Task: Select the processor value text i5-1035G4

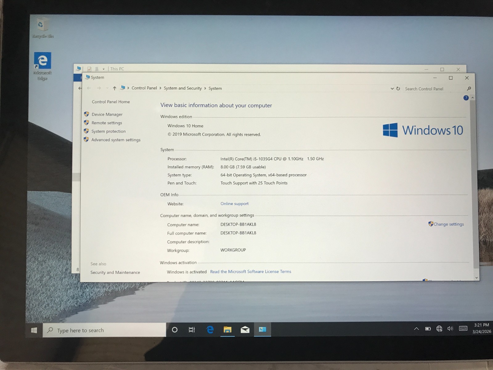Action: 272,159
